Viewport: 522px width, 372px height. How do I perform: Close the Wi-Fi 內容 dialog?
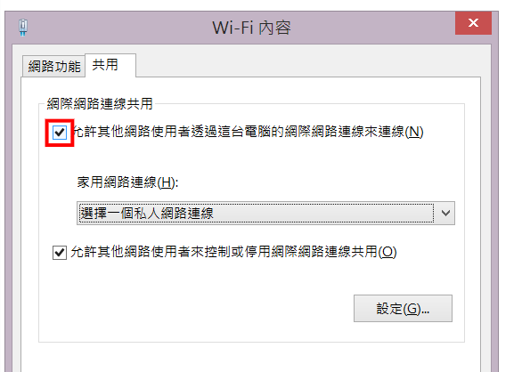(473, 23)
